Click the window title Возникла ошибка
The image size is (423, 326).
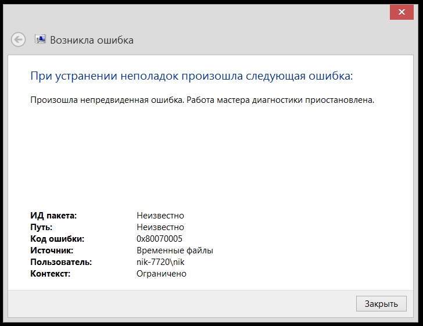92,40
